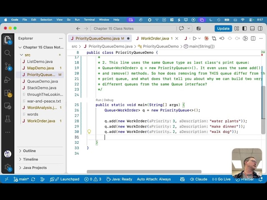Open the Accounts avatar menu

[x=8, y=154]
